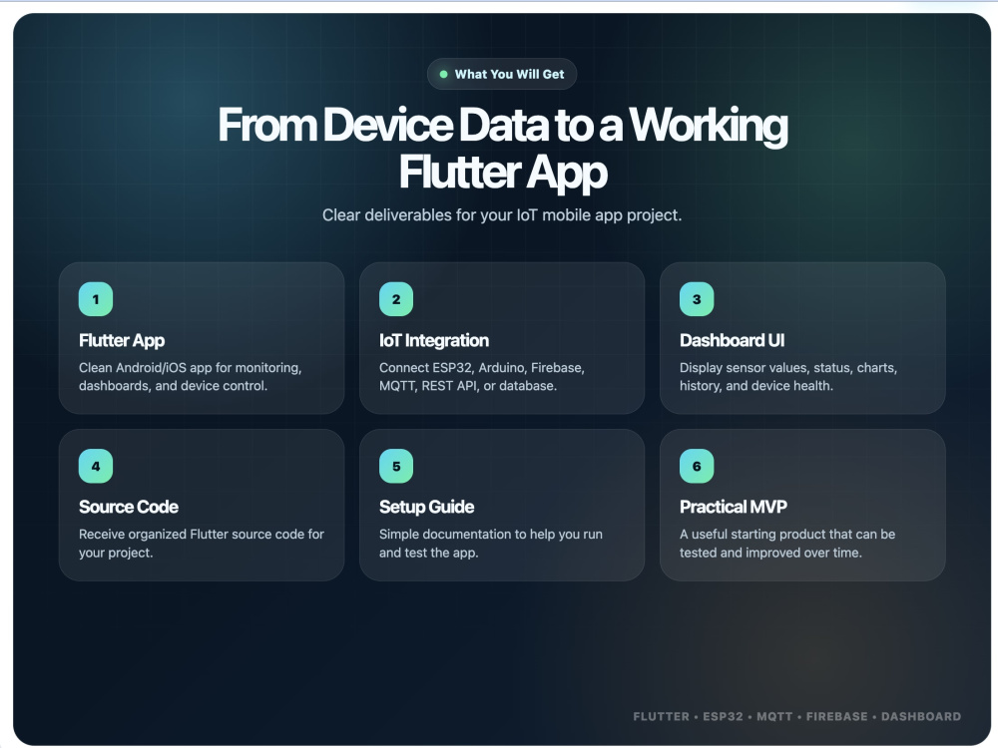Select the "Setup Guide" card title

[x=426, y=507]
